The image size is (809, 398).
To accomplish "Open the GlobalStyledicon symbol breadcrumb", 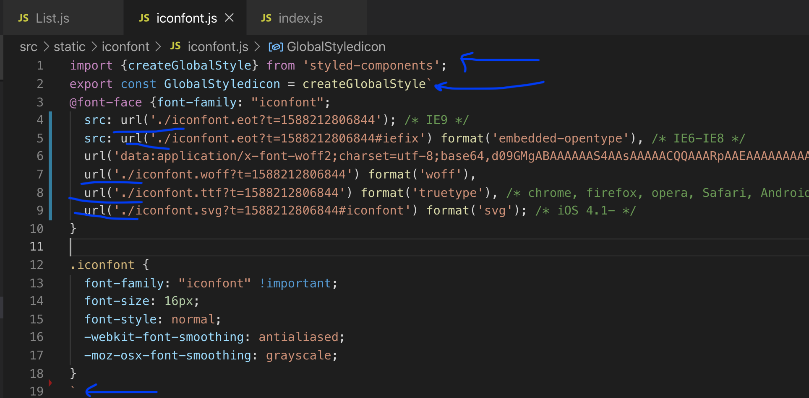I will tap(336, 47).
